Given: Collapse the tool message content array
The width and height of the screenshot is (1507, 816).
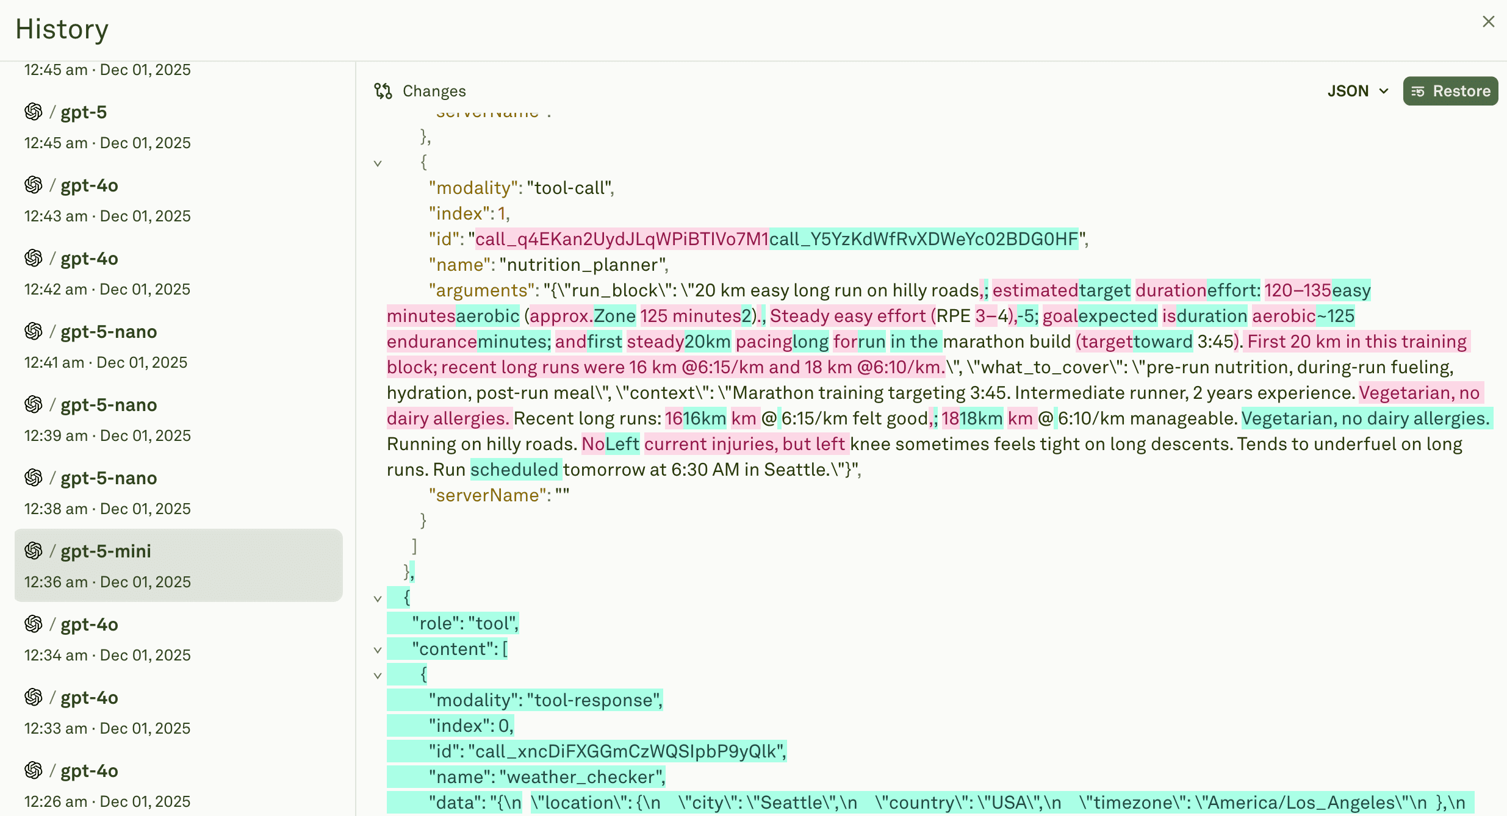Looking at the screenshot, I should coord(378,650).
